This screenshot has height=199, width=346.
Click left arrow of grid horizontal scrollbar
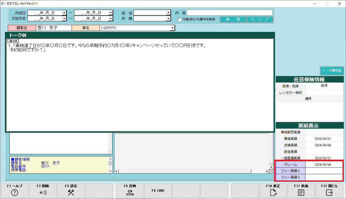117,171
